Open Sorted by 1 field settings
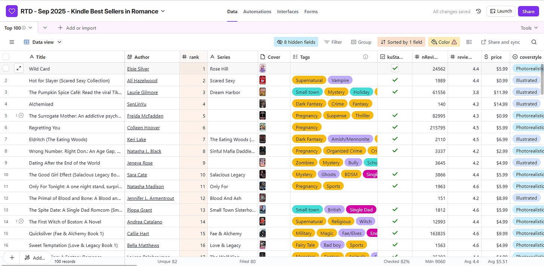 (401, 42)
